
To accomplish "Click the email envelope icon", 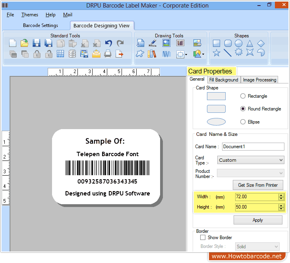I will pos(96,54).
